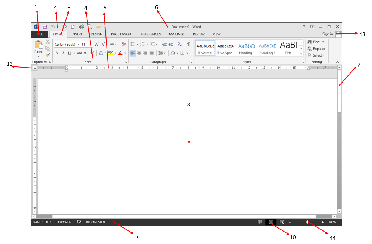Viewport: 372px width, 244px height.
Task: Toggle strikethrough formatting
Action: [x=79, y=53]
